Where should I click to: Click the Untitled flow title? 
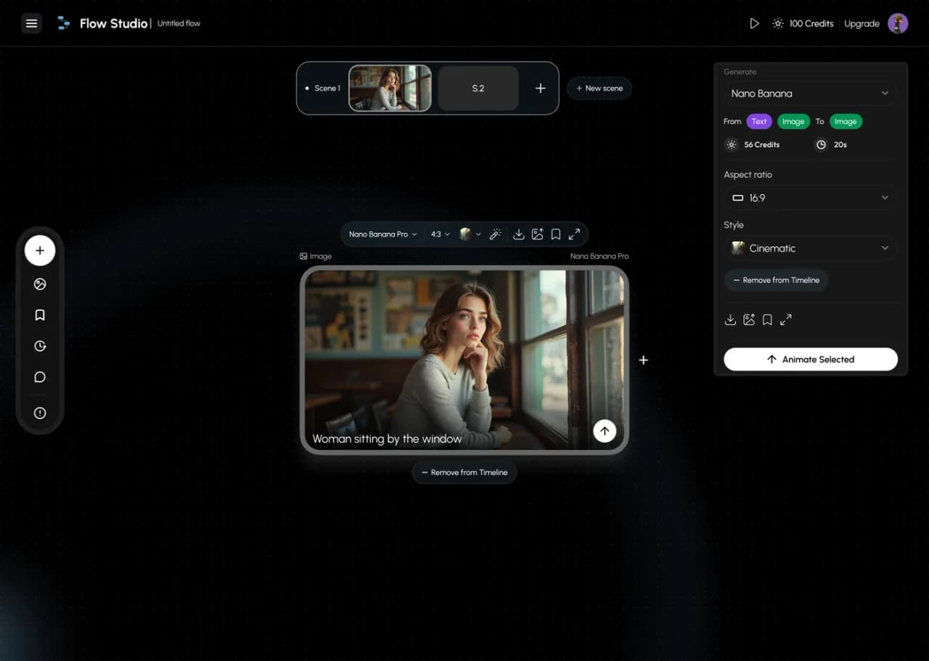(179, 23)
